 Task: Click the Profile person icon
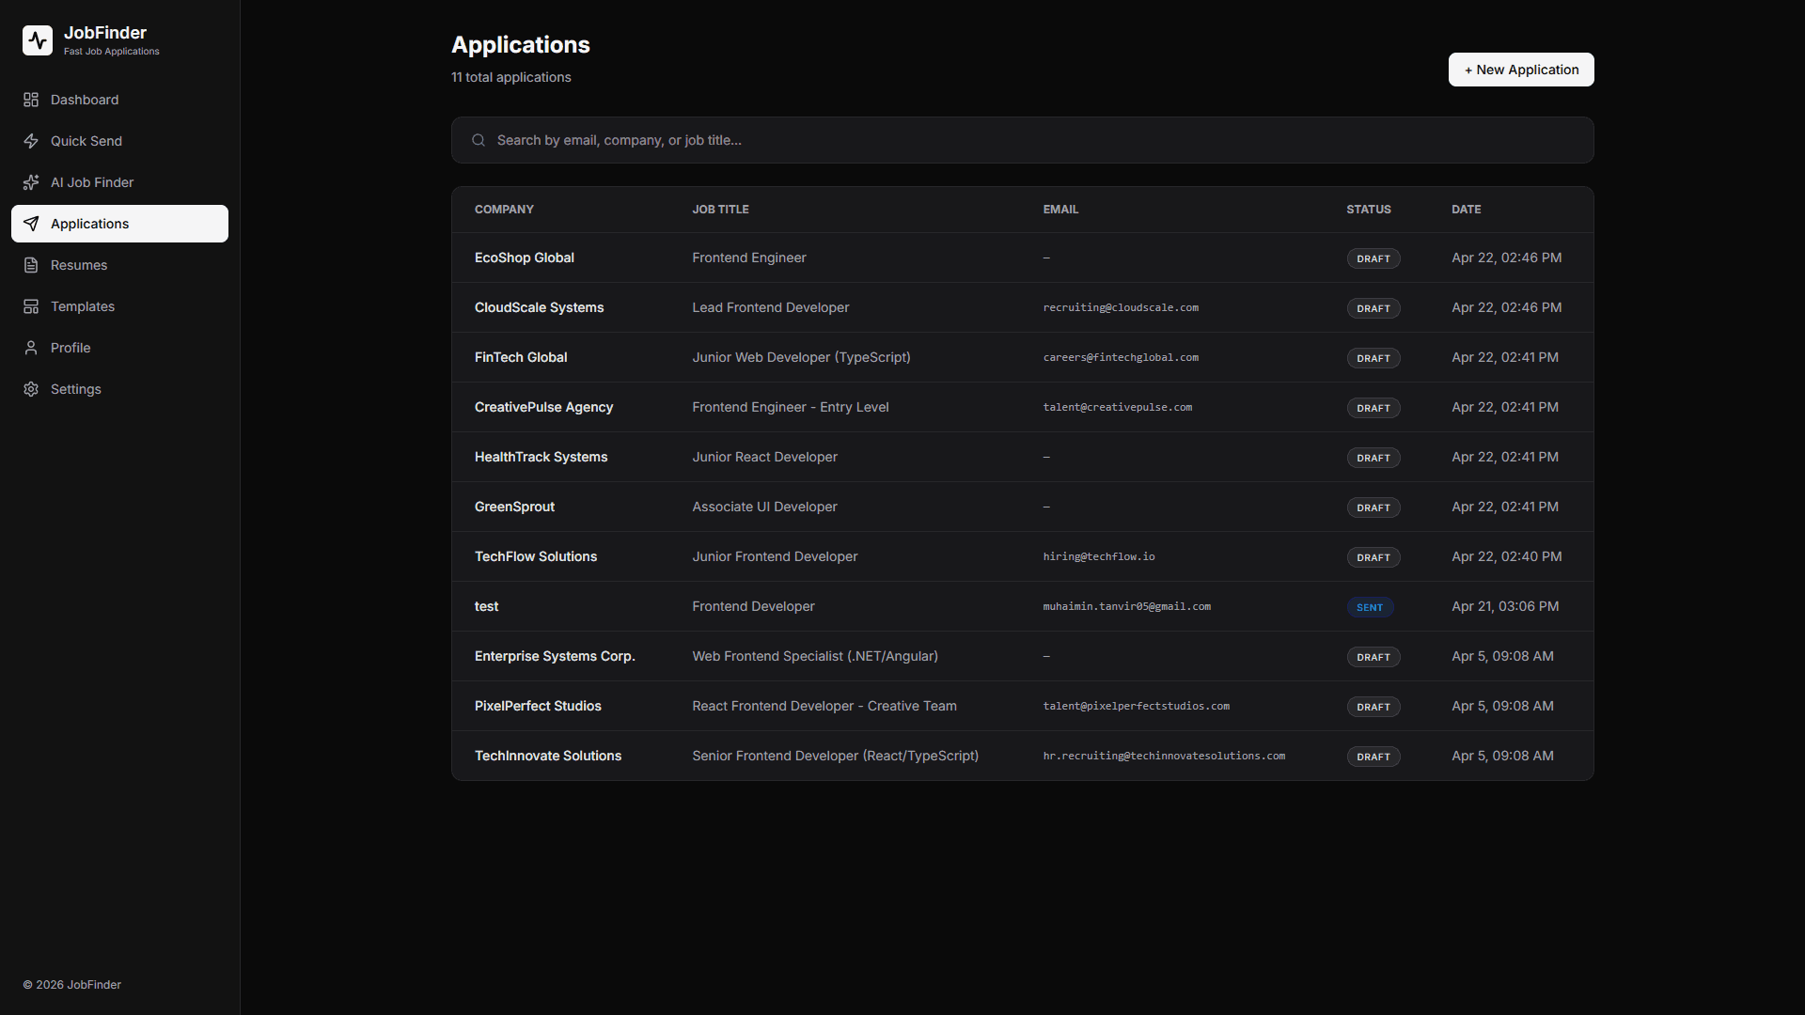(x=31, y=348)
